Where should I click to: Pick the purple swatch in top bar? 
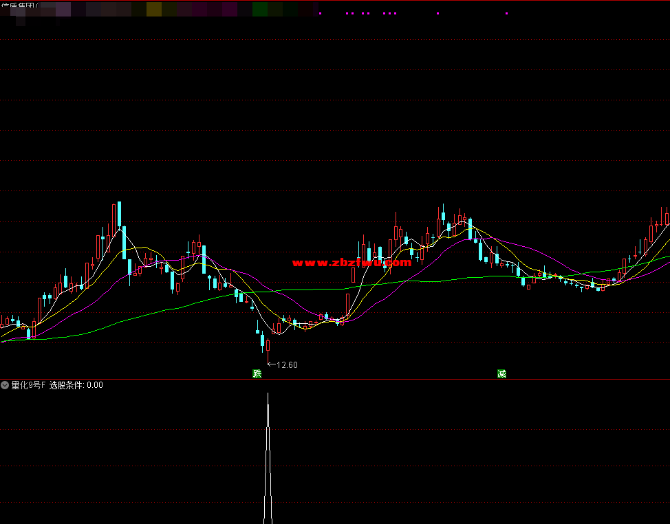[x=229, y=9]
